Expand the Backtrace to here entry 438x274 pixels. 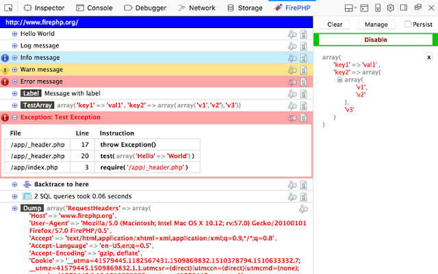(x=15, y=184)
